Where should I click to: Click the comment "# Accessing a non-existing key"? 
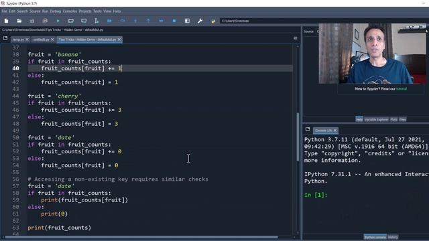(118, 179)
